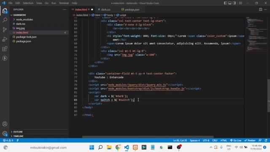Screen dimensions: 270x152
Task: Click the Prettier status bar item
Action: [x=250, y=141]
